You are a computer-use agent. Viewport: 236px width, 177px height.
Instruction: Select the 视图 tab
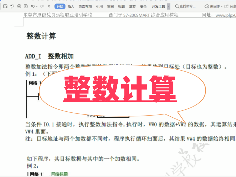click(121, 6)
